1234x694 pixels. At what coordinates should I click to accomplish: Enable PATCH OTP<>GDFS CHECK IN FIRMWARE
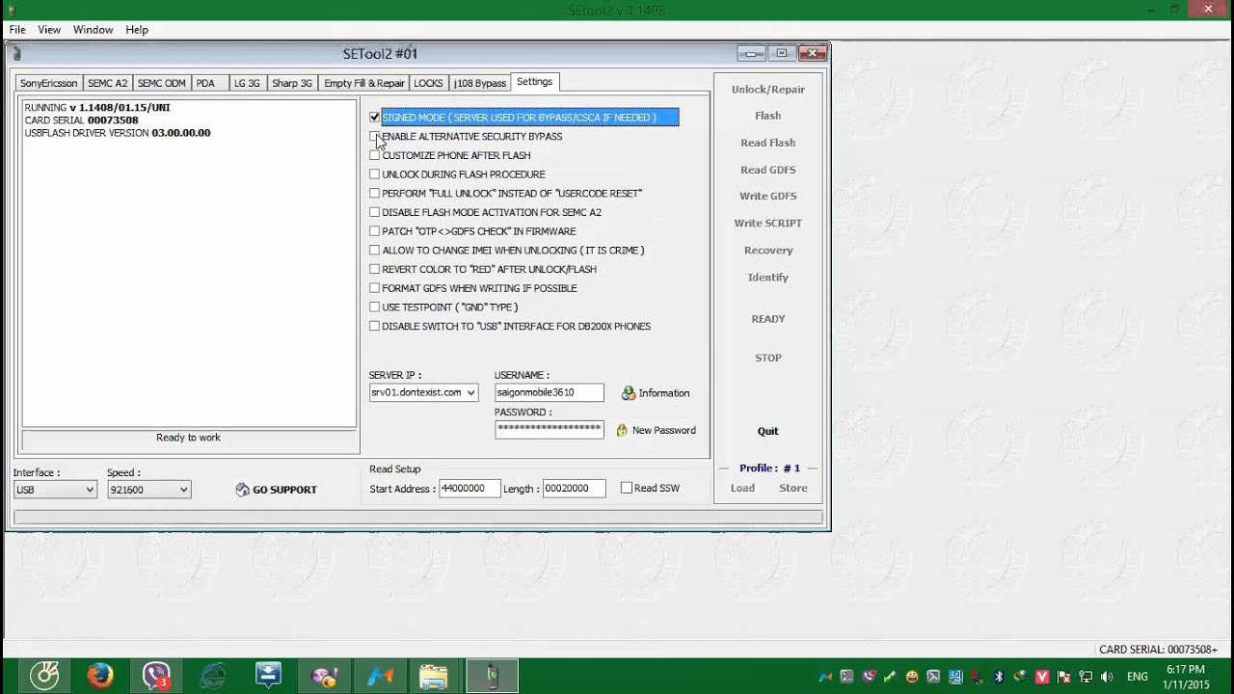375,231
